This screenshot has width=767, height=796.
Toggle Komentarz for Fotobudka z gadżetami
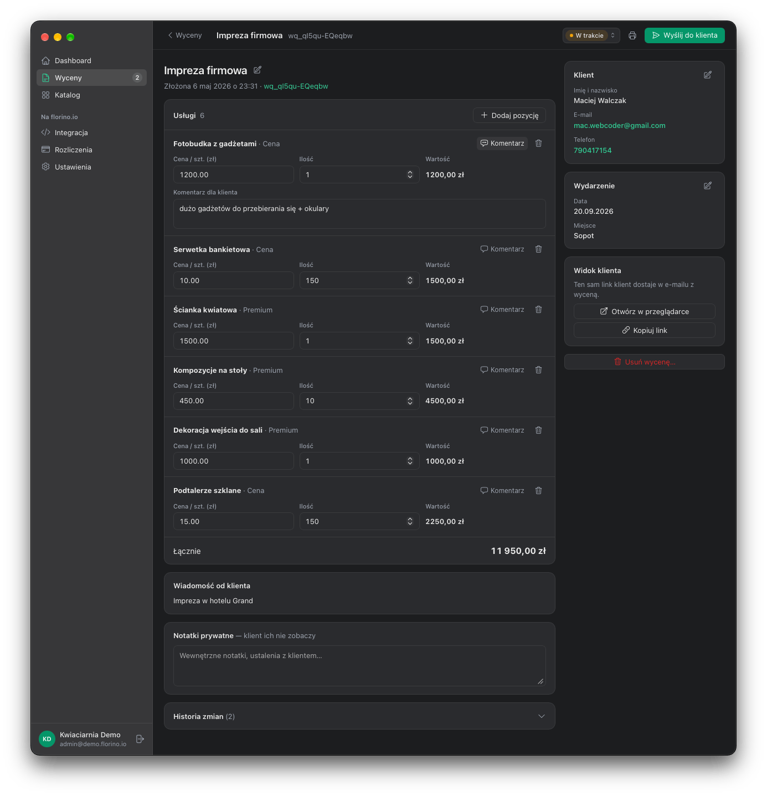pyautogui.click(x=502, y=143)
